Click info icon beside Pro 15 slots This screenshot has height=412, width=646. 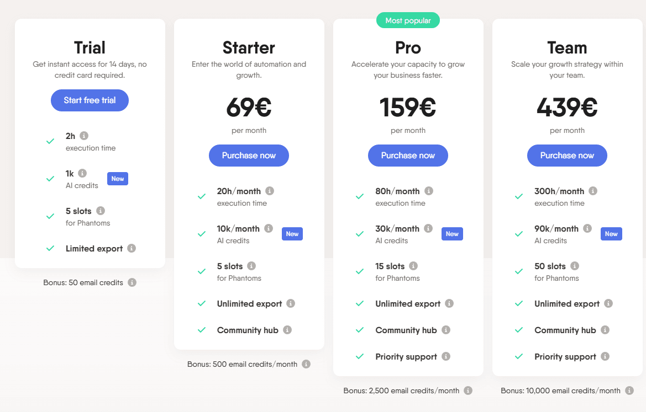(x=413, y=266)
